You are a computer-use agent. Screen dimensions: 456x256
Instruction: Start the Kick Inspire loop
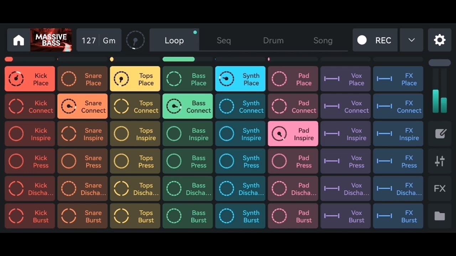click(30, 134)
